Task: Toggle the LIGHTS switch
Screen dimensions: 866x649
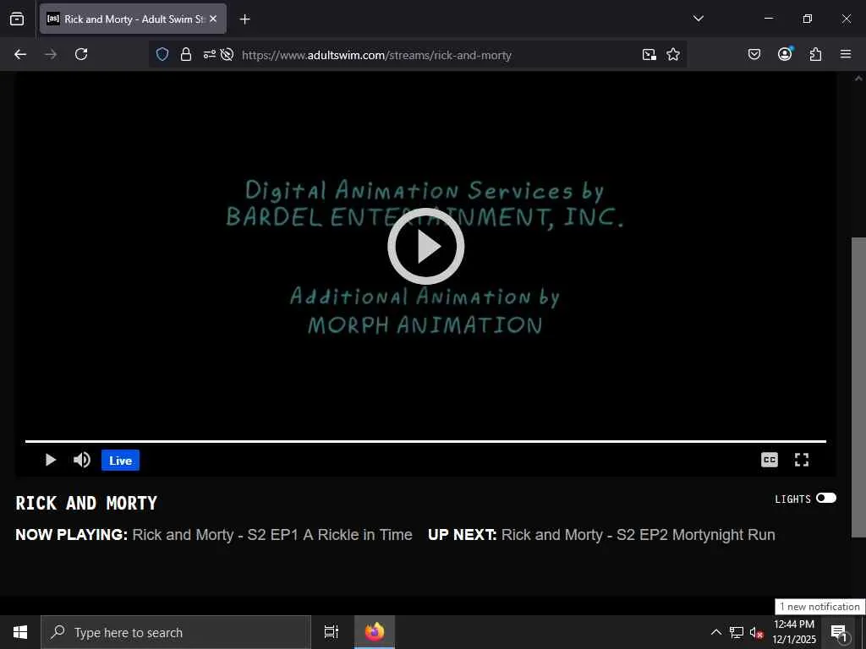Action: [x=826, y=498]
